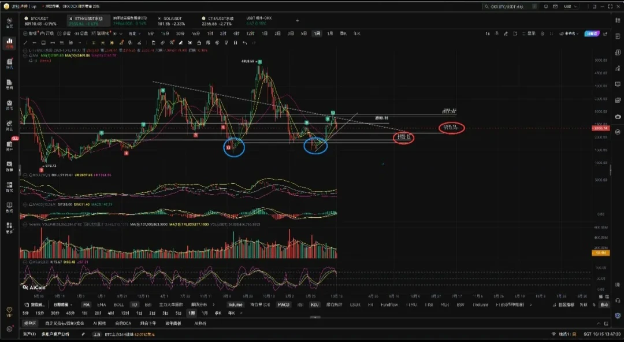This screenshot has width=624, height=342.
Task: Add a new chart tab with the plus icon
Action: [297, 21]
